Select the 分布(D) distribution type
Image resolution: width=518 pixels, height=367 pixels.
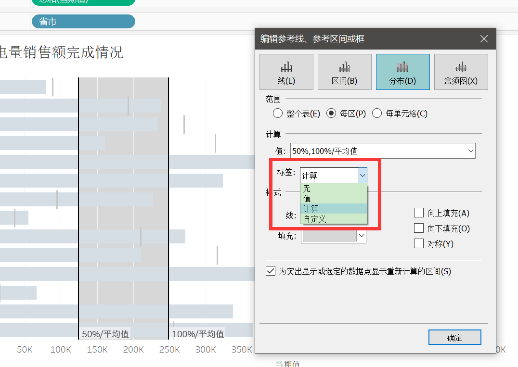click(x=403, y=72)
